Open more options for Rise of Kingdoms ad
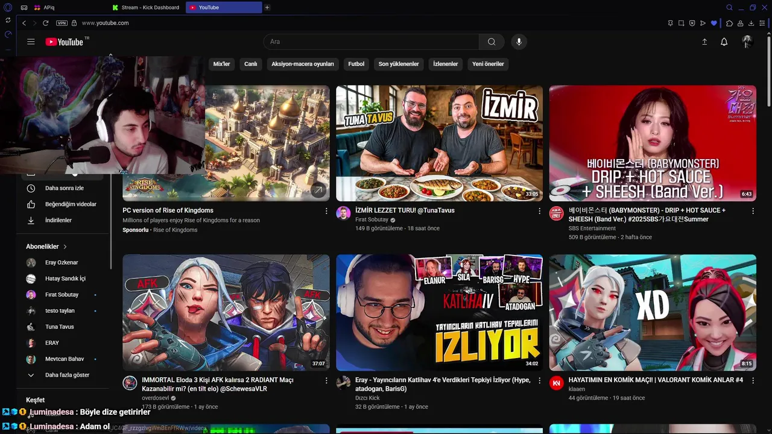Screen dimensions: 772x434 (x=326, y=211)
